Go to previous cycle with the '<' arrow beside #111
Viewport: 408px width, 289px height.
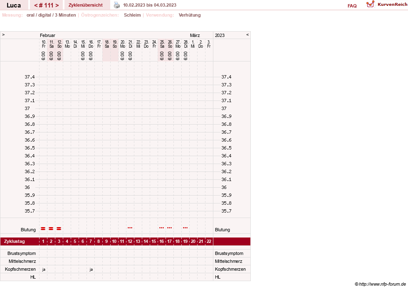point(36,5)
